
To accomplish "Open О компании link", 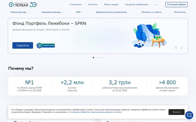I will 76,5.
